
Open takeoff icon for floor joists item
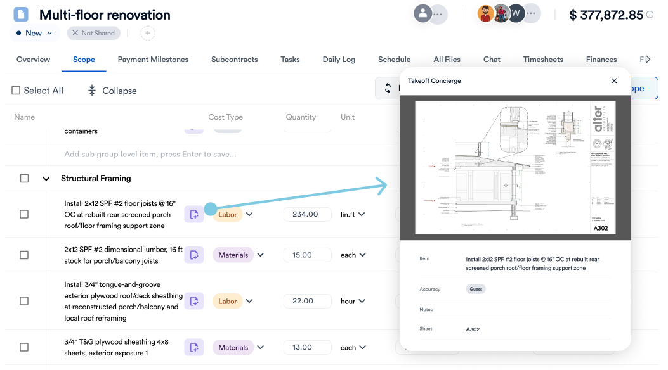click(x=194, y=214)
